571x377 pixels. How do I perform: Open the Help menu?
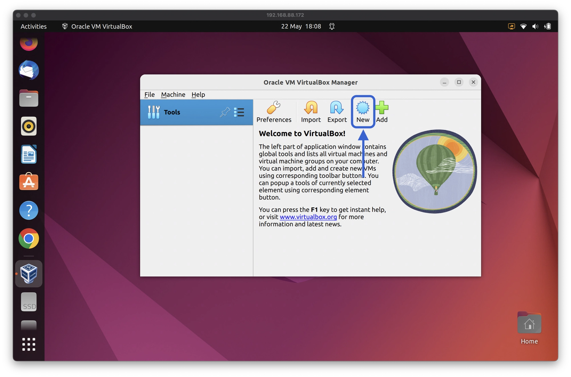pos(198,94)
